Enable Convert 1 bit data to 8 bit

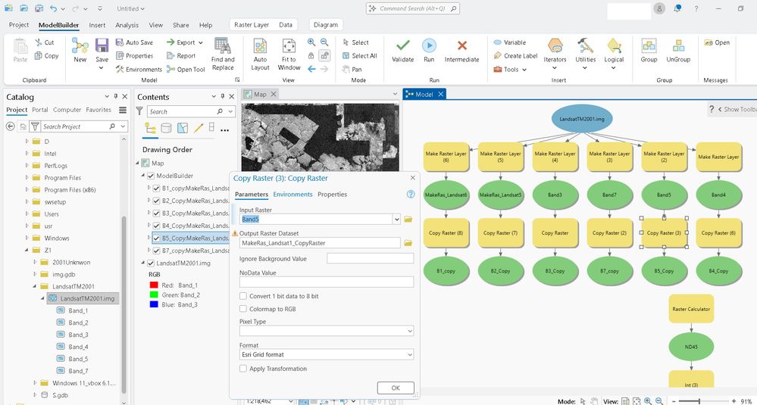coord(243,296)
